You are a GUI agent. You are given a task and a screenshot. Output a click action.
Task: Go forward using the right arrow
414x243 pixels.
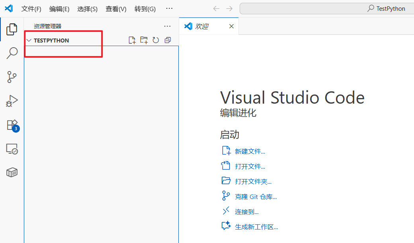tap(229, 9)
